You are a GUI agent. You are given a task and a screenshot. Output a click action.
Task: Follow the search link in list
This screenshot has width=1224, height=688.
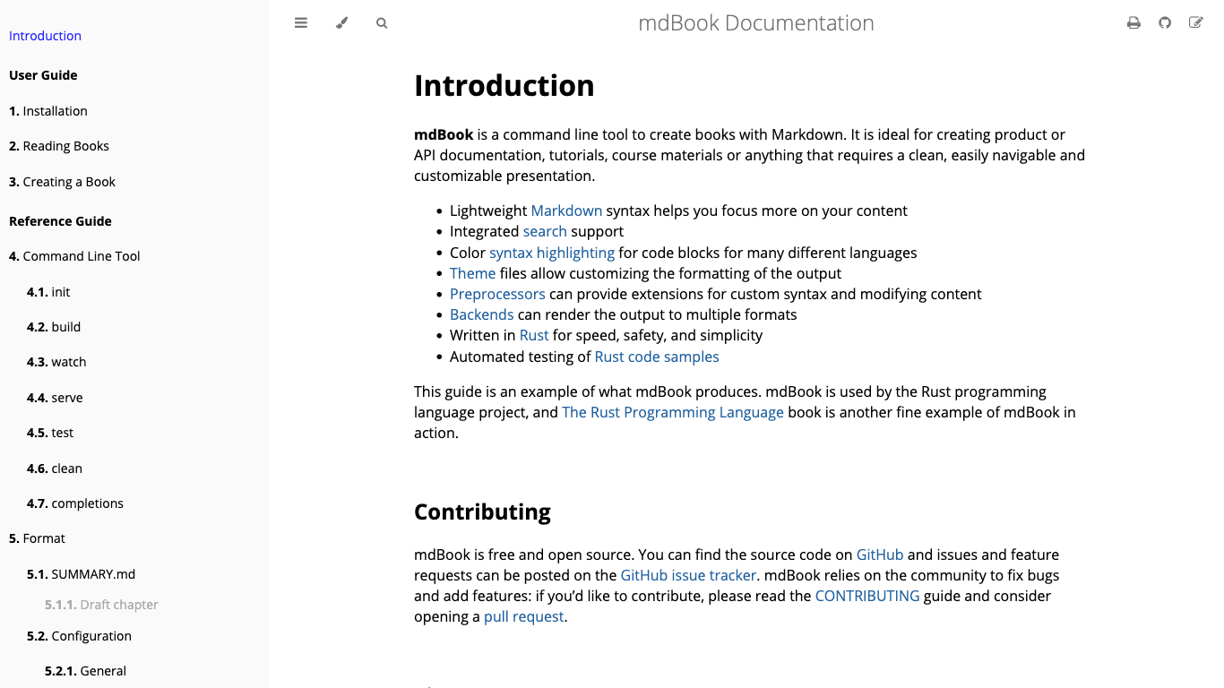coord(545,231)
